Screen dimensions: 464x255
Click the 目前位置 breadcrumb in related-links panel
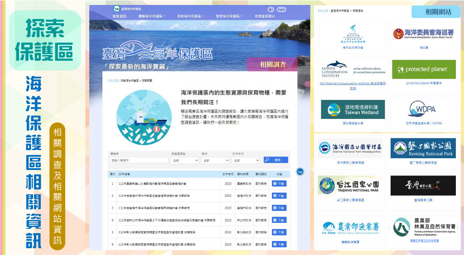323,11
